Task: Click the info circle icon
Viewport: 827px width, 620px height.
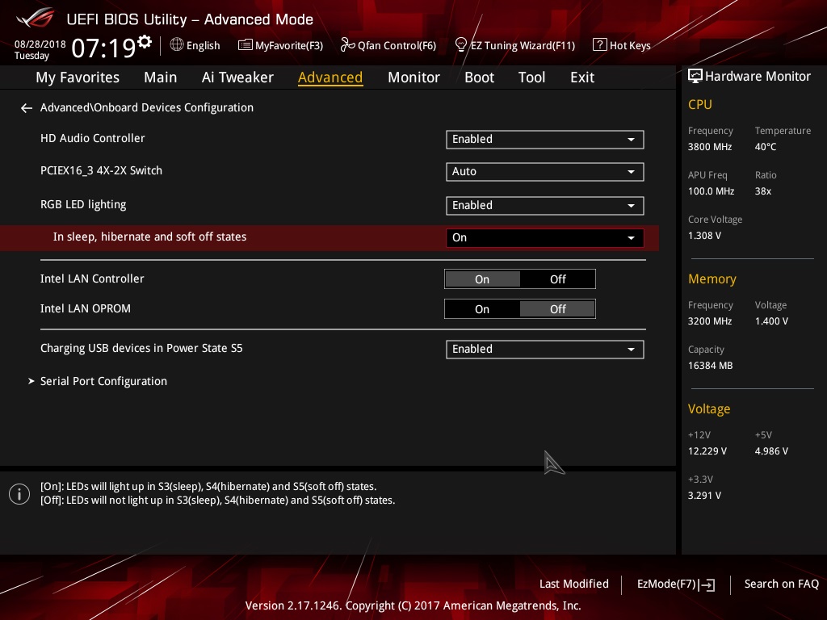Action: [19, 494]
